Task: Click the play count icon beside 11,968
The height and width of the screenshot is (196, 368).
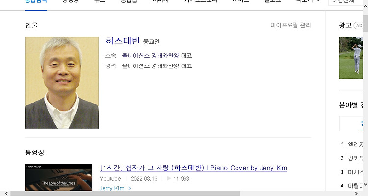Action: [169, 179]
